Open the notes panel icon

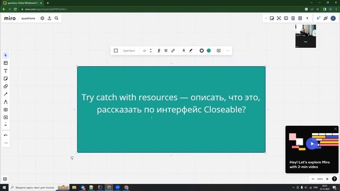click(300, 19)
